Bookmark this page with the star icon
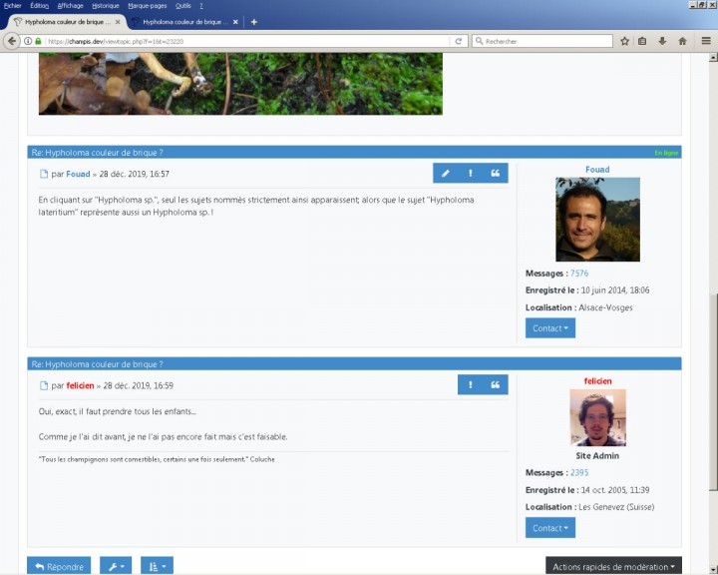Viewport: 718px width, 575px height. 624,41
